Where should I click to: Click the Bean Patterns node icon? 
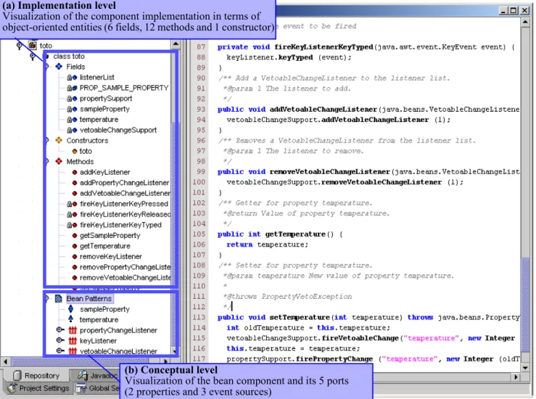tap(59, 298)
